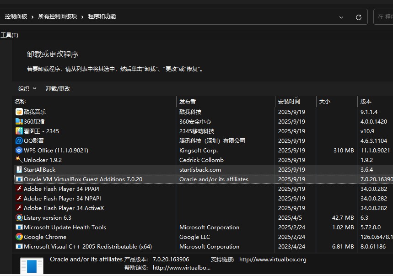Screen dimensions: 393x276
Task: Refresh the 程序和功能 address bar
Action: [x=359, y=17]
